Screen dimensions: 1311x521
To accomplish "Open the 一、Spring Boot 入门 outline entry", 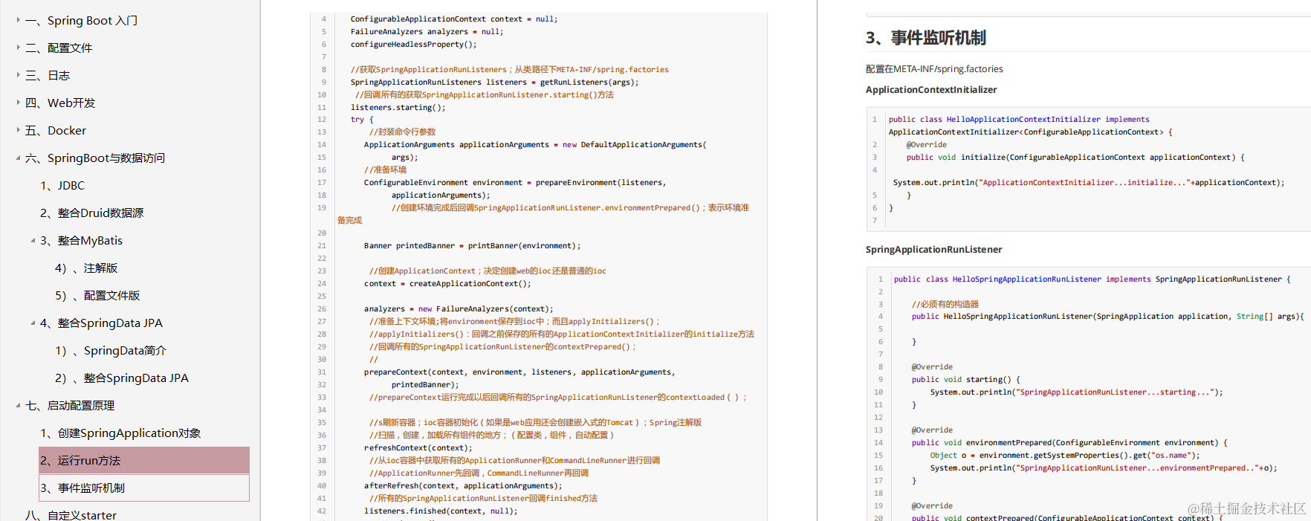I will 81,20.
